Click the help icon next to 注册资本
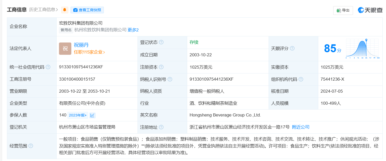386x161 pixels. point(161,67)
